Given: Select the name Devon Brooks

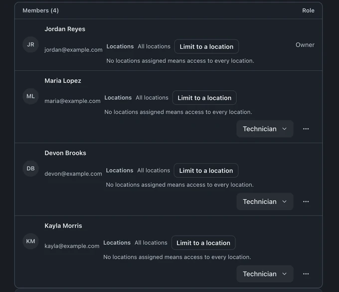Looking at the screenshot, I should 65,153.
